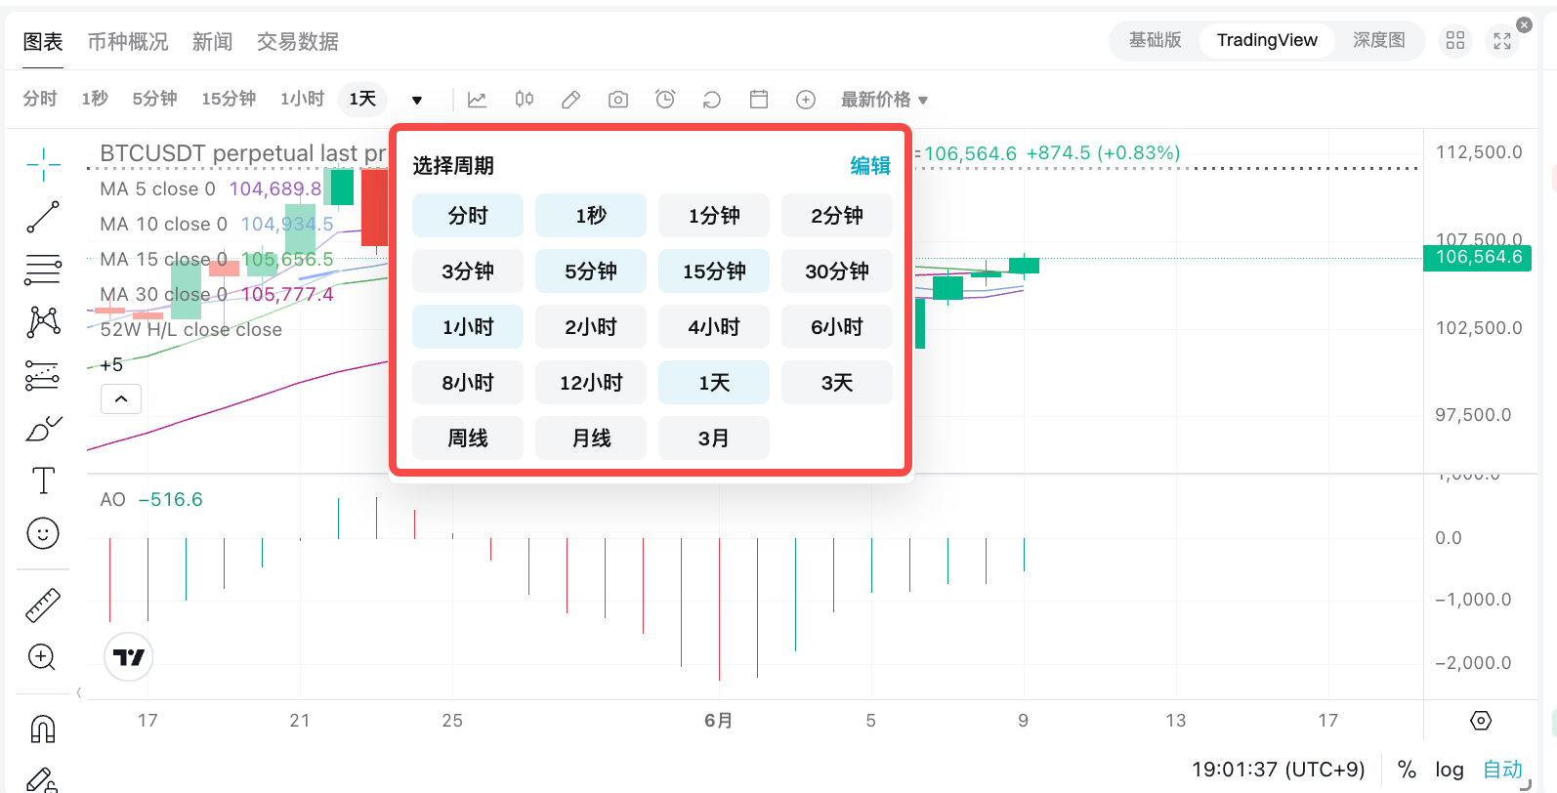Image resolution: width=1557 pixels, height=793 pixels.
Task: Open the price alert clock icon
Action: (x=665, y=100)
